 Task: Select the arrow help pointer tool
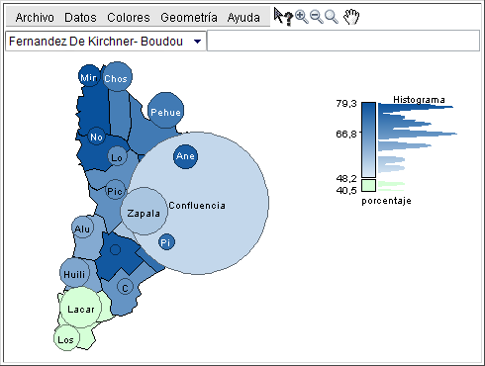coord(283,17)
